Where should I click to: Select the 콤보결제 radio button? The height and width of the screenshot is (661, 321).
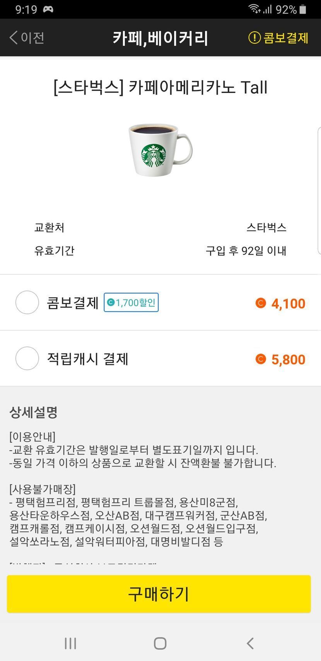point(27,303)
